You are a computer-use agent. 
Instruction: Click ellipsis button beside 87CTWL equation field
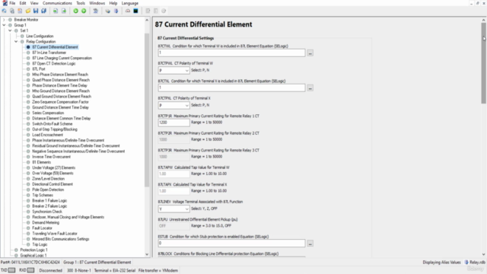coord(310,53)
